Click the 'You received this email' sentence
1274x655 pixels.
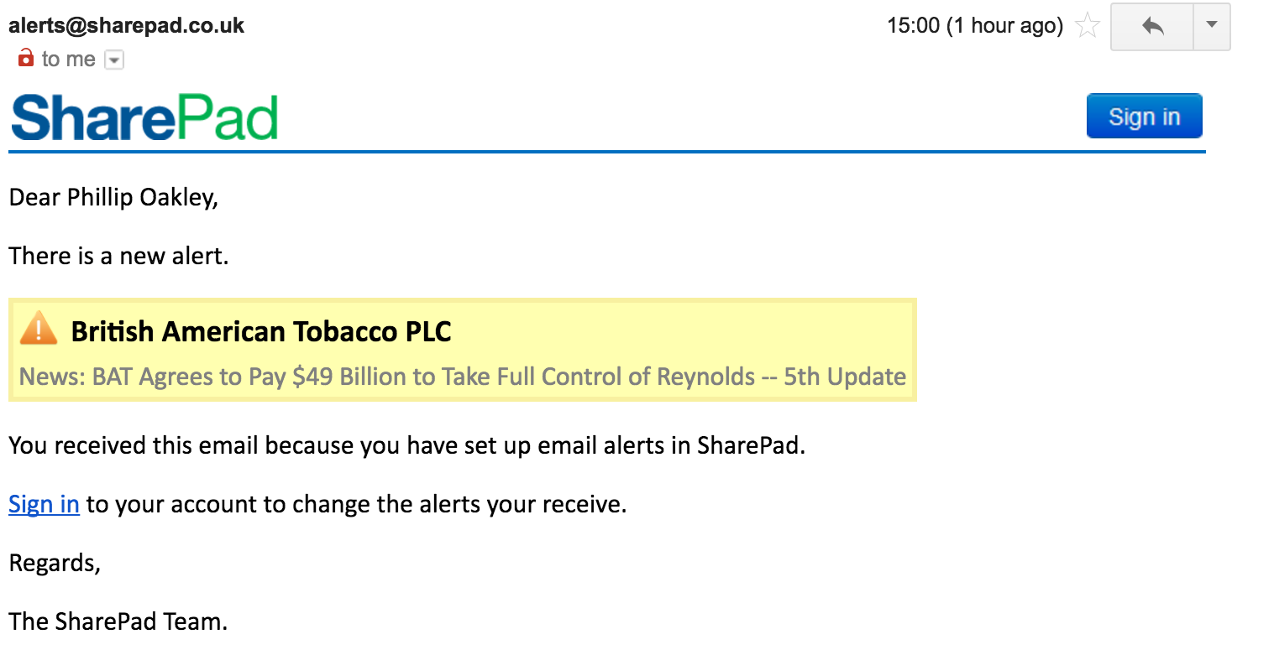pyautogui.click(x=406, y=445)
